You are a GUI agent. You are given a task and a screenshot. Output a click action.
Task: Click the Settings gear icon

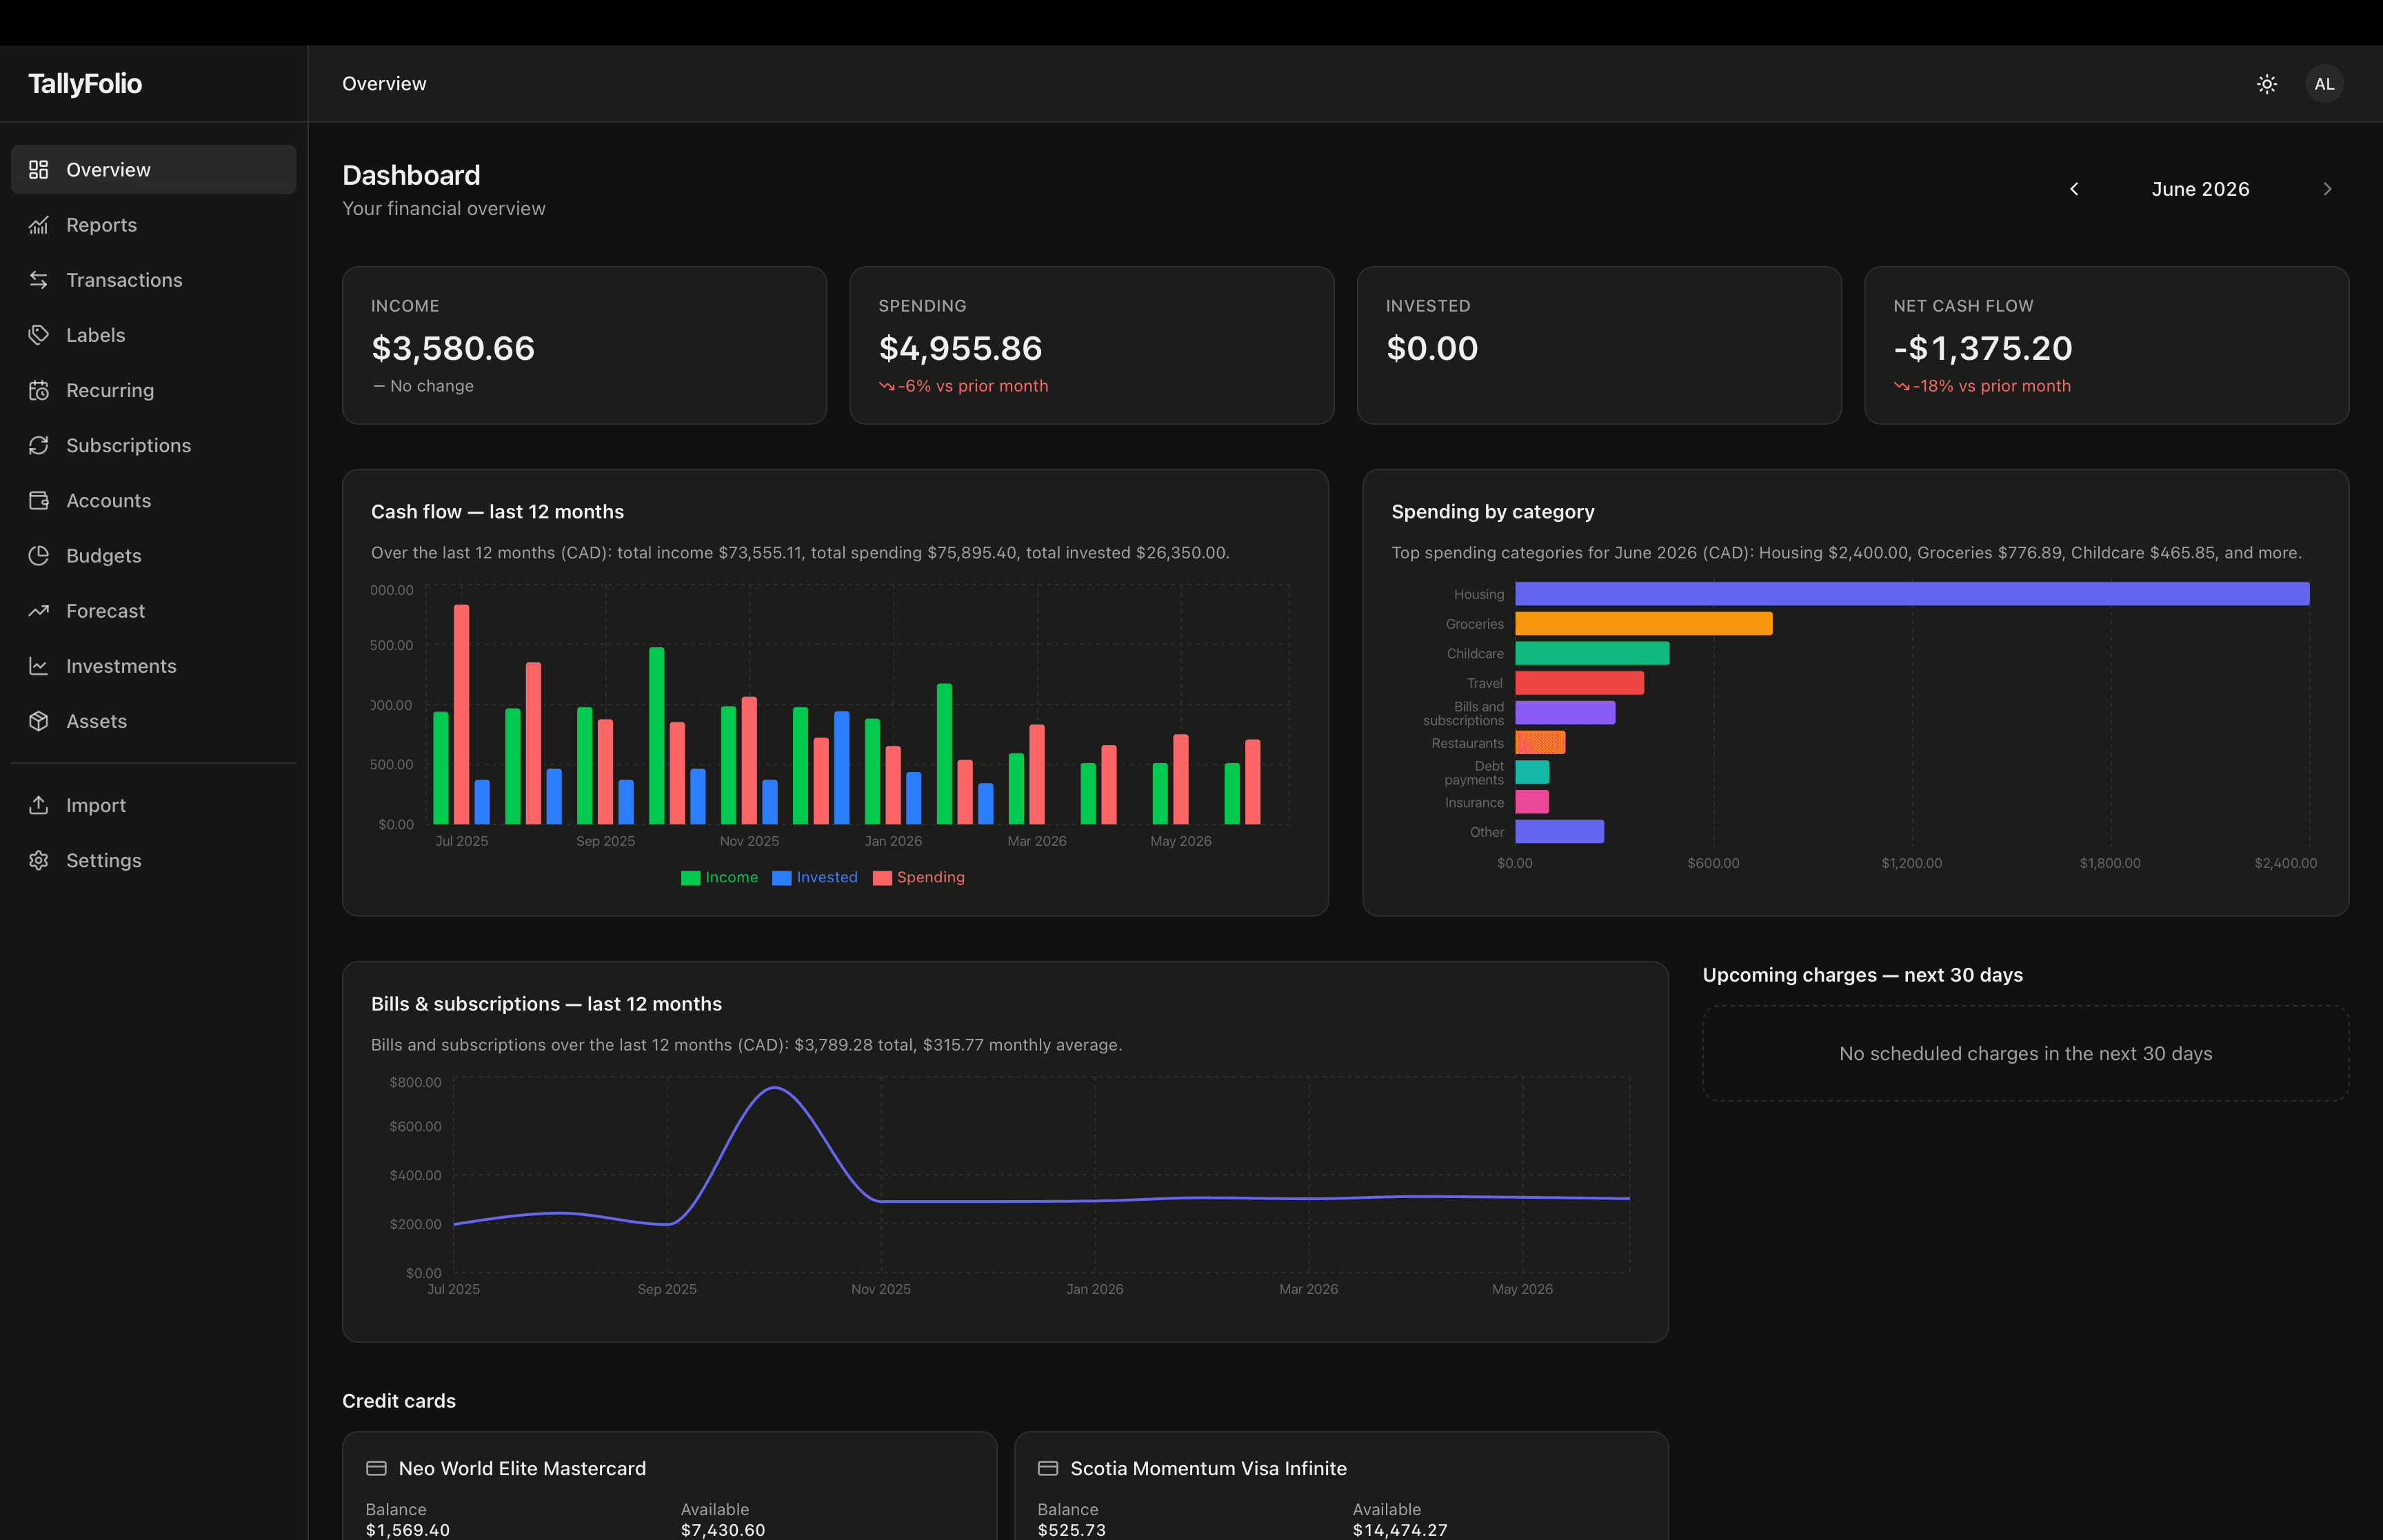point(38,860)
